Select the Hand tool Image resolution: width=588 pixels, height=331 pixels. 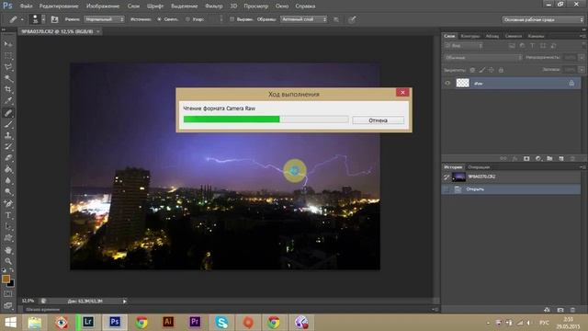8,250
